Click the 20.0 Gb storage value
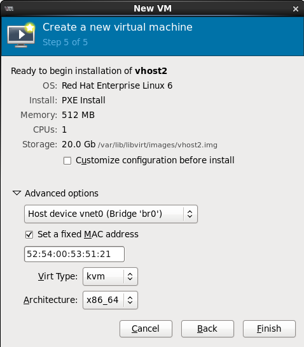The image size is (304, 347). coord(78,145)
